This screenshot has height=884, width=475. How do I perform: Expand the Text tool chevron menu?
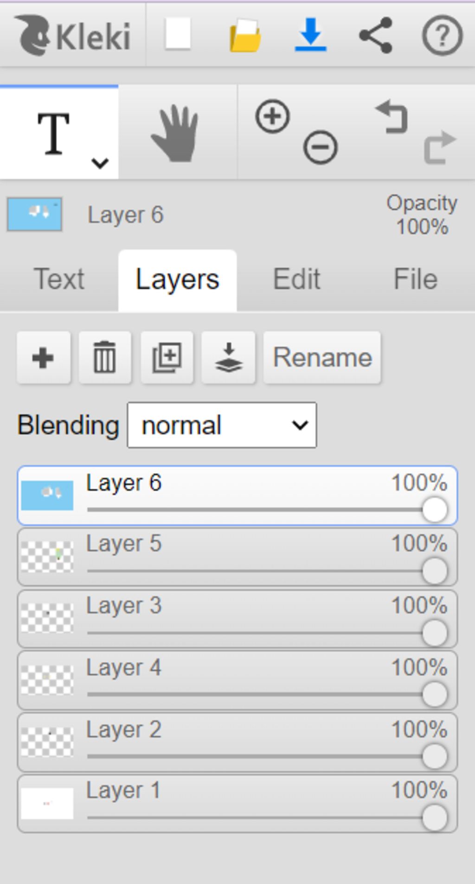click(x=100, y=163)
